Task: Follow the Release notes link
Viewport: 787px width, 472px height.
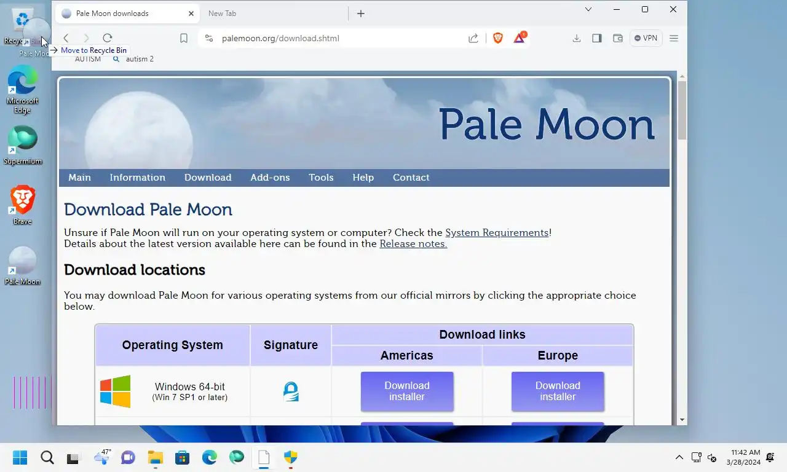Action: click(413, 244)
